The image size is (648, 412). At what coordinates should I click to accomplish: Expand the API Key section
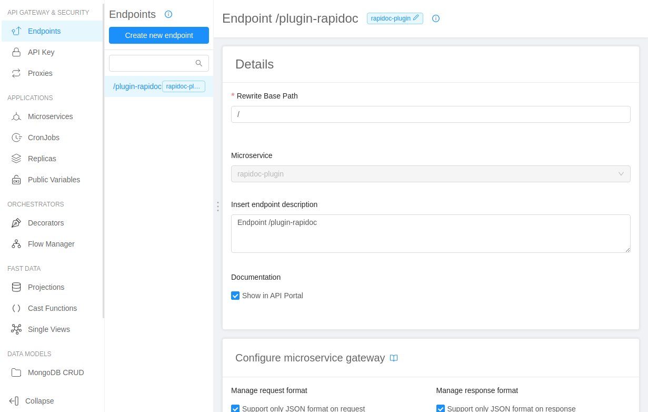16,52
